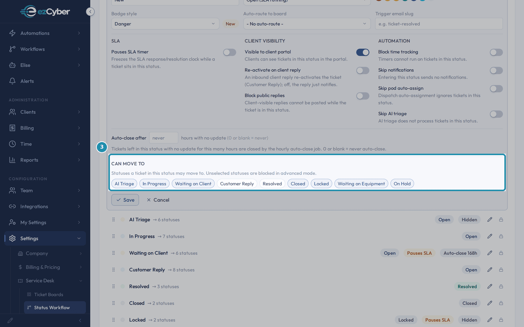Viewport: 524px width, 327px height.
Task: Click lock icon on In Progress row
Action: coord(501,236)
